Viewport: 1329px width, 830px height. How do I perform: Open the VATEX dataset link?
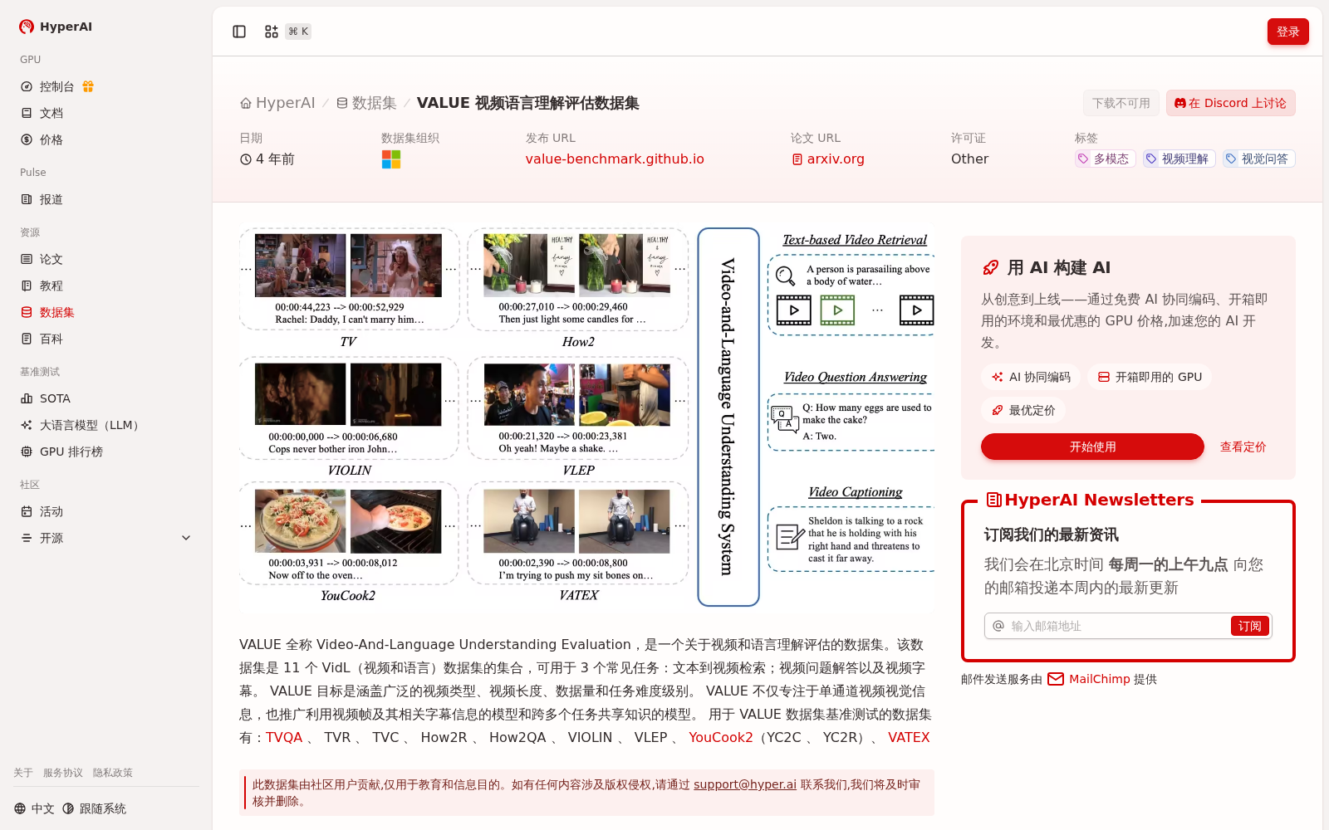pyautogui.click(x=909, y=737)
